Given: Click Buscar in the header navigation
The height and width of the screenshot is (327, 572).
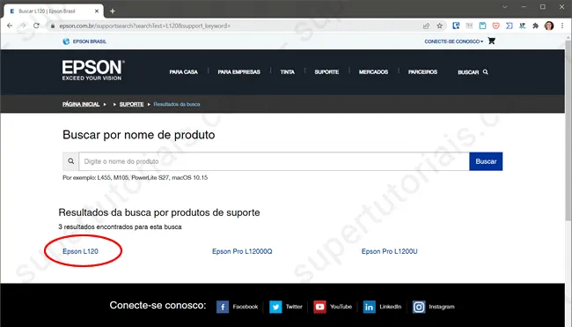Looking at the screenshot, I should (468, 72).
